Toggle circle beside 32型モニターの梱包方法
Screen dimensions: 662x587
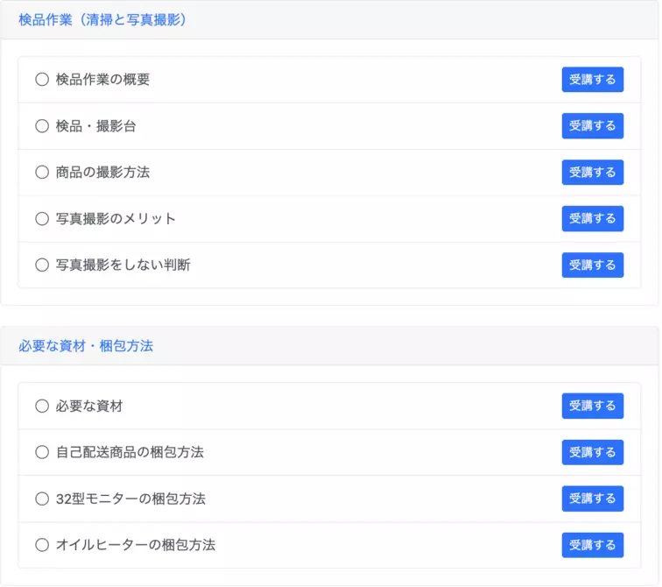tap(42, 499)
